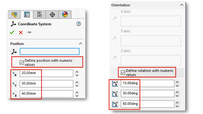Toggle Define position with numeric values checkbox
The height and width of the screenshot is (114, 203).
[x=22, y=63]
